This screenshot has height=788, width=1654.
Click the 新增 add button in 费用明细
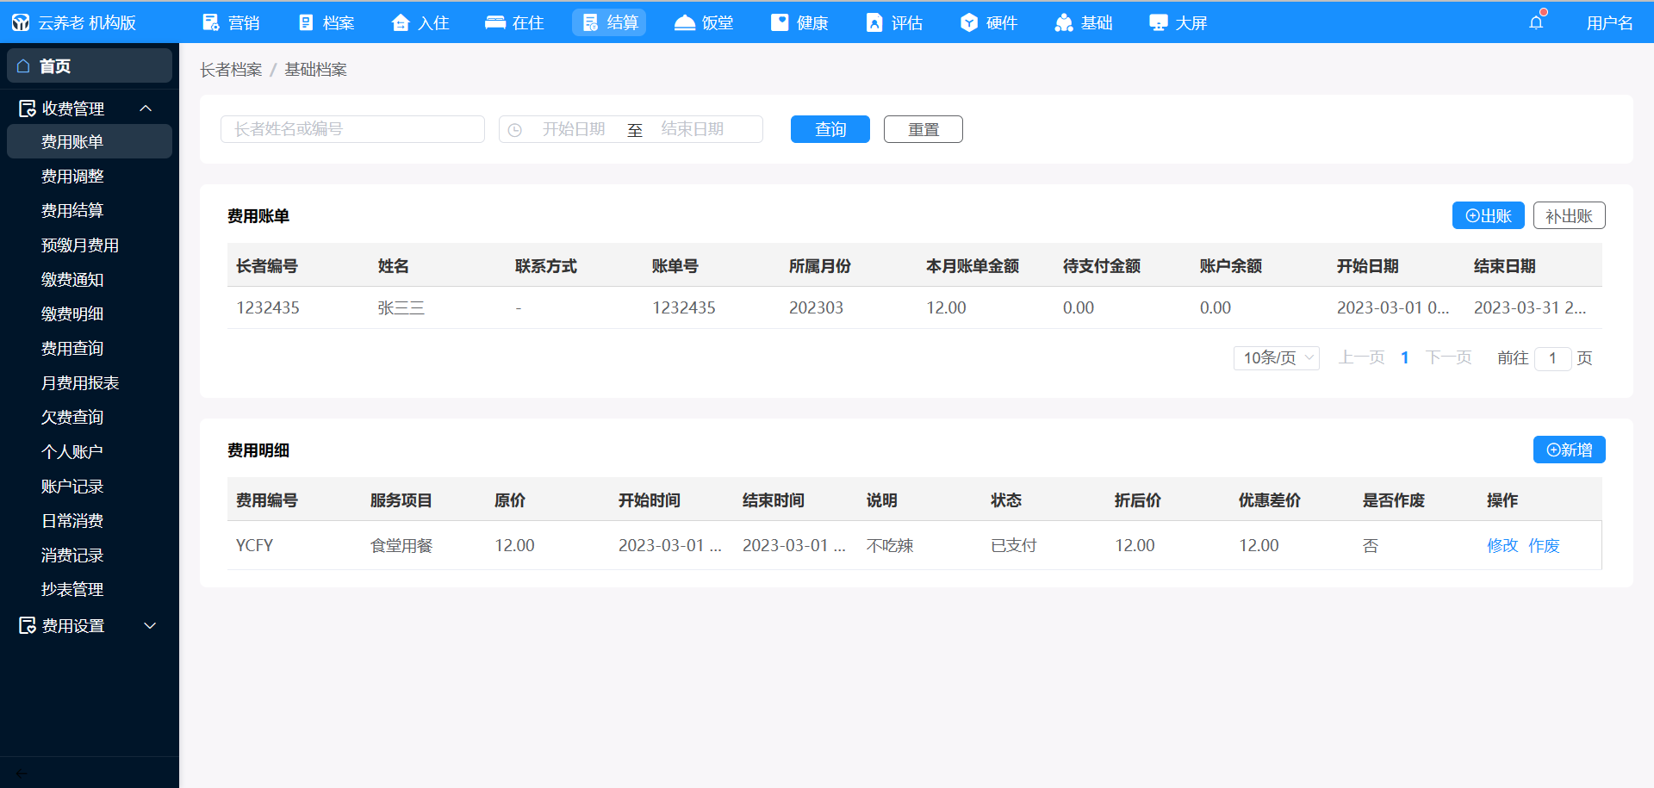tap(1569, 450)
